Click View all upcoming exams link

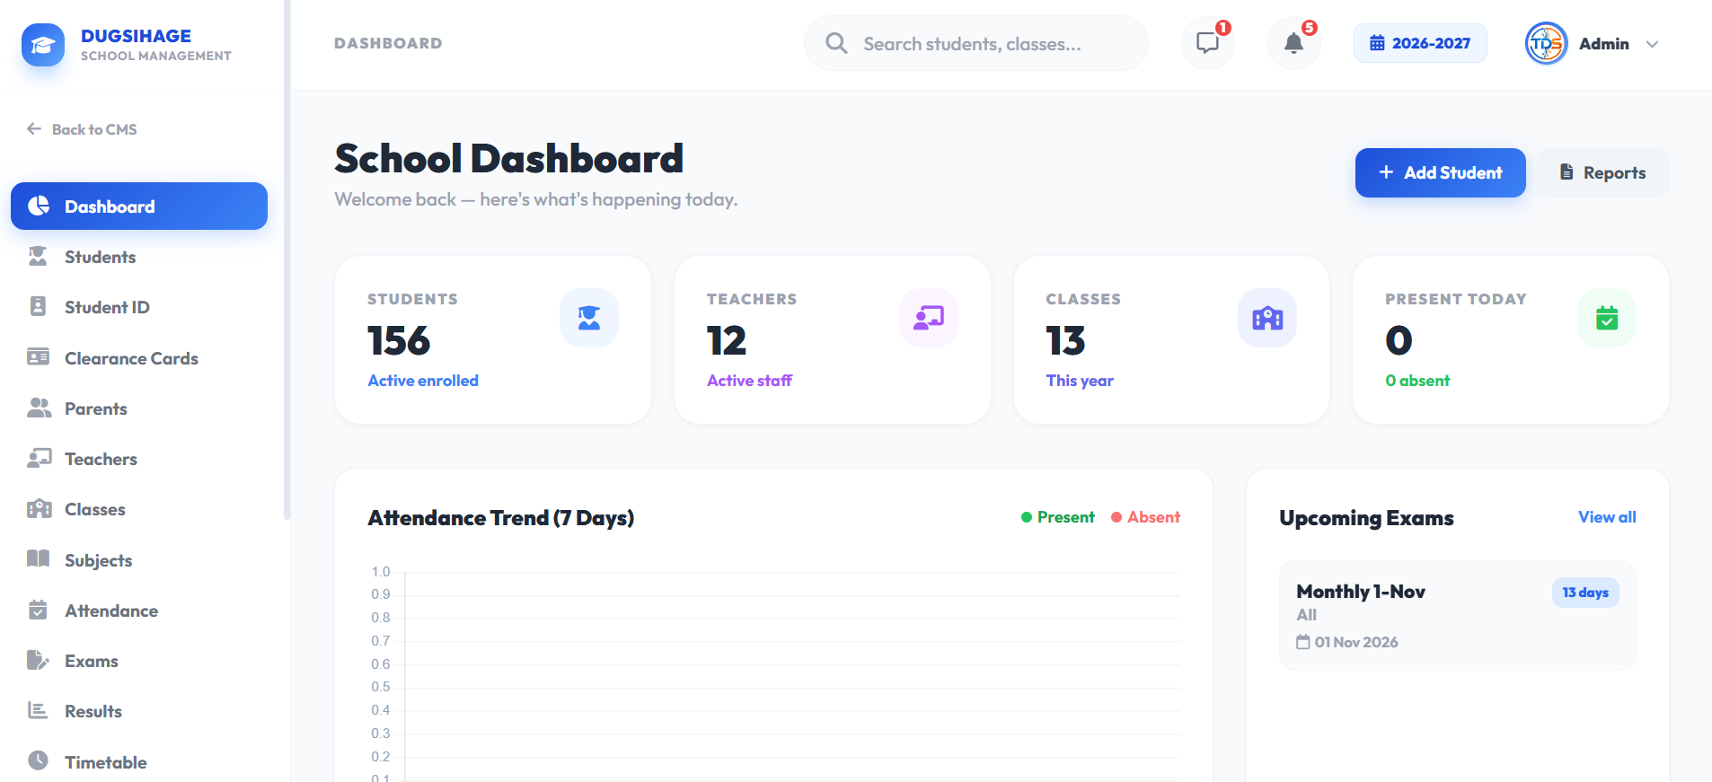tap(1607, 517)
